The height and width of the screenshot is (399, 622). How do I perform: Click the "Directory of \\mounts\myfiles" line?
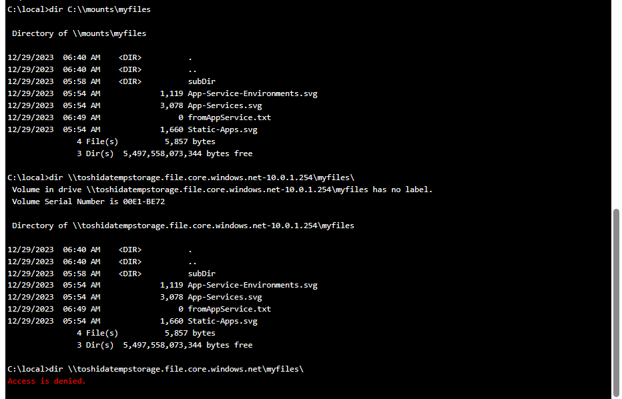tap(79, 33)
